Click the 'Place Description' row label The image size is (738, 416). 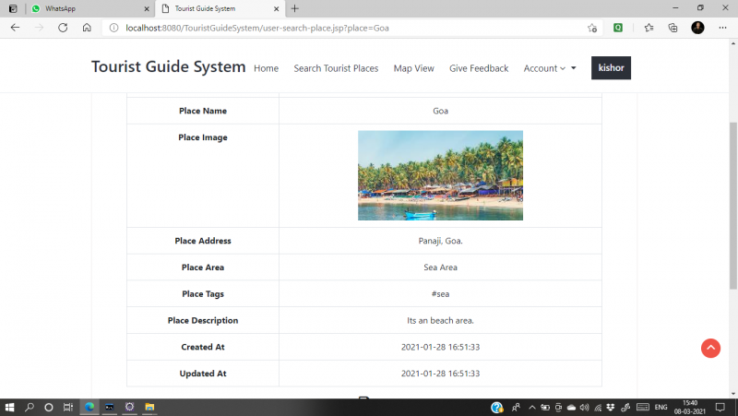[203, 320]
